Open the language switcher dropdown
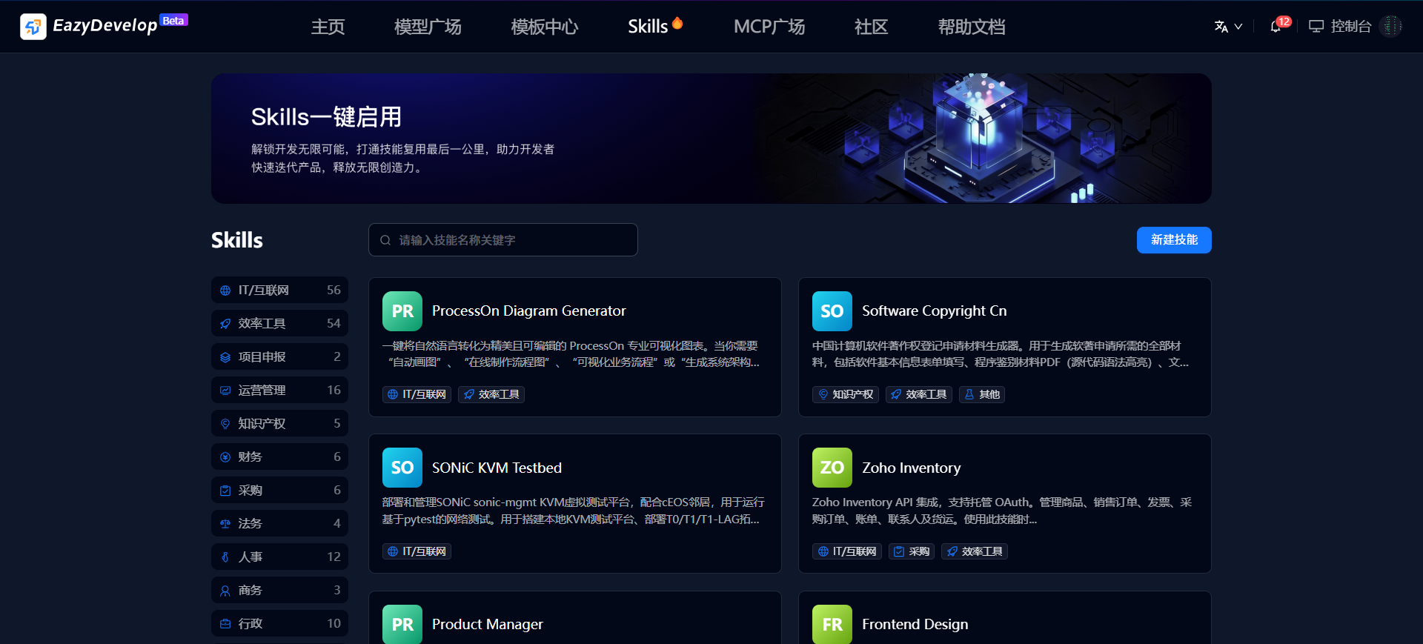1423x644 pixels. tap(1228, 27)
